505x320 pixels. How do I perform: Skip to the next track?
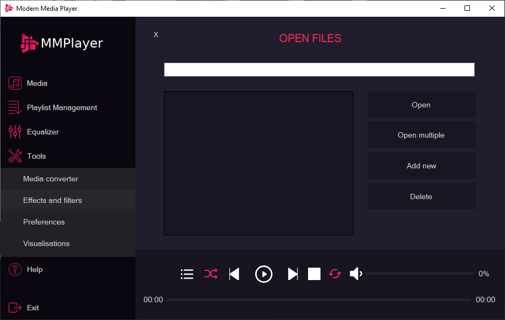pos(293,274)
